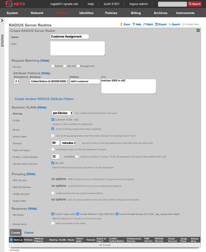Click the Create New plus icon
The width and height of the screenshot is (206, 252).
183,24
